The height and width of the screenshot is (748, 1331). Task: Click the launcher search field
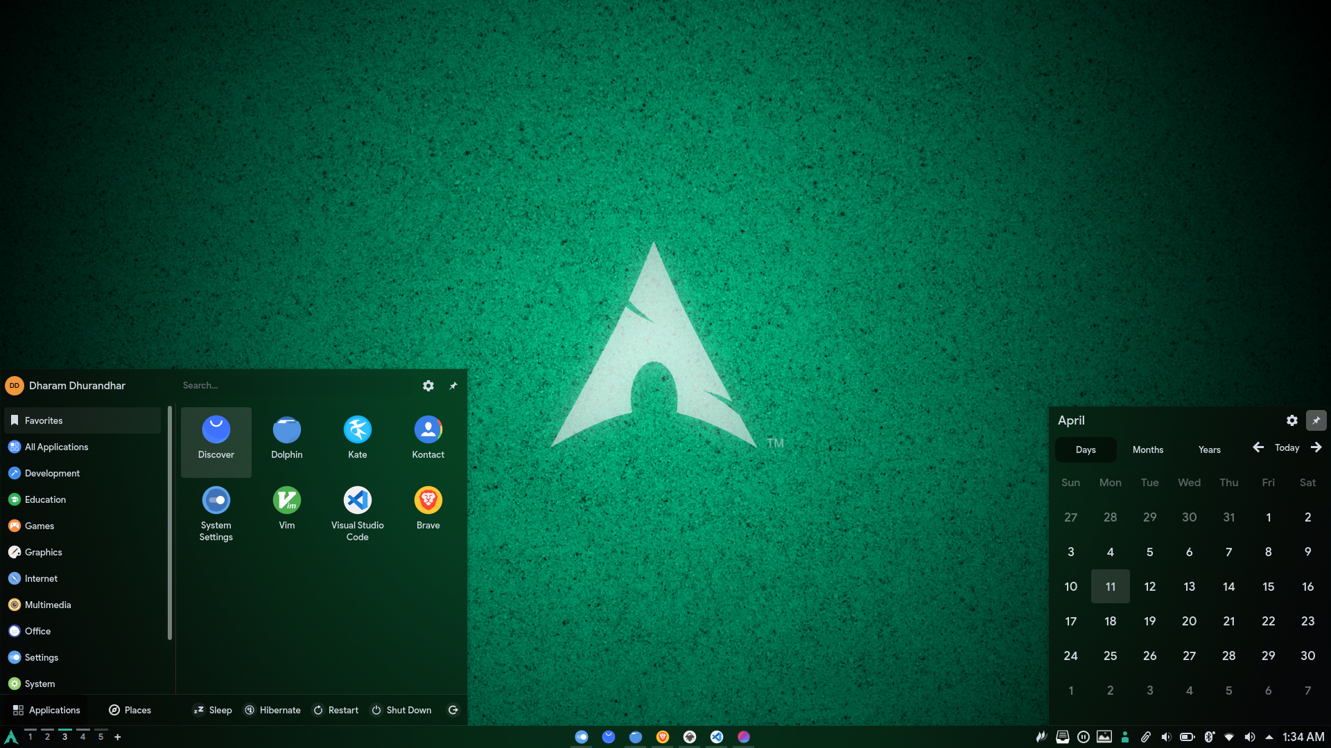[291, 386]
